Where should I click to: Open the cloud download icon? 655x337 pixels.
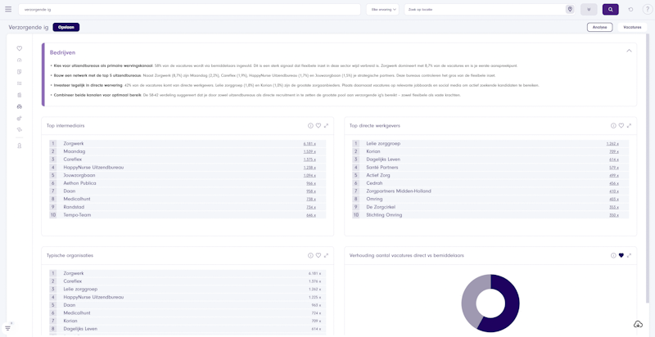[638, 324]
